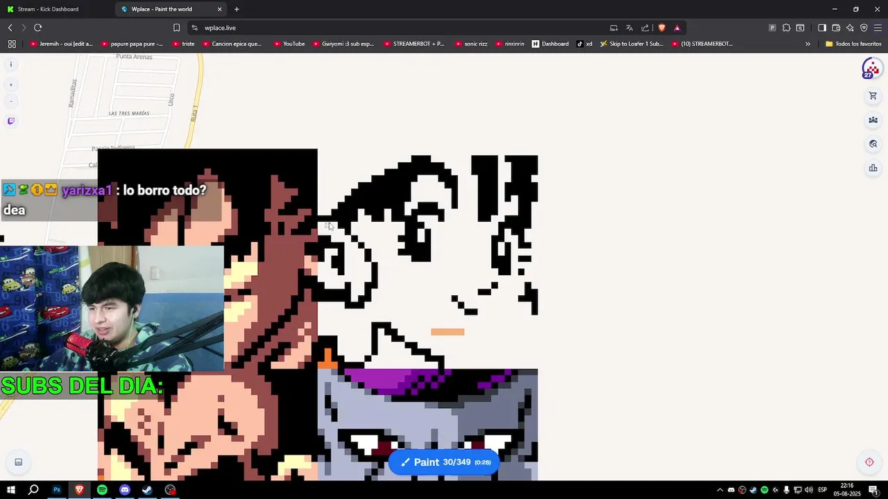Open the Cancion epica bookmark

tap(232, 44)
